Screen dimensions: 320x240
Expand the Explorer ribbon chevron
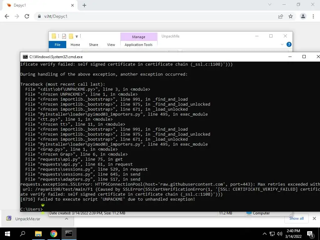[x=282, y=44]
